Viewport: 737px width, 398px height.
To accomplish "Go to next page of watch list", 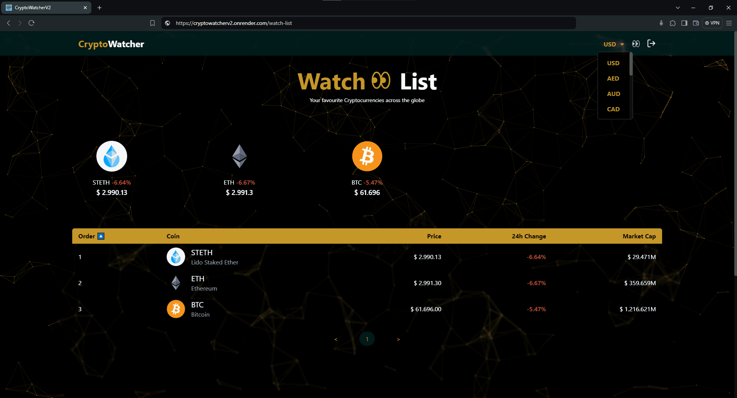I will click(398, 339).
